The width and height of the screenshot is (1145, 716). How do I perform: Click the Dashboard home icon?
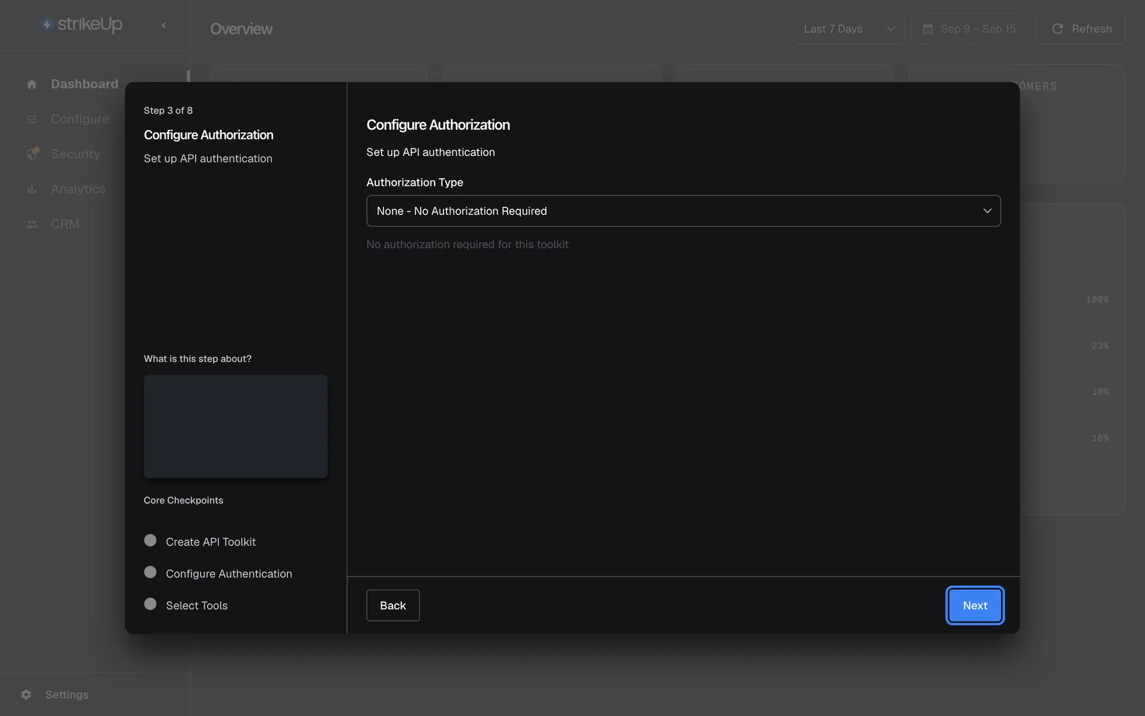coord(32,84)
